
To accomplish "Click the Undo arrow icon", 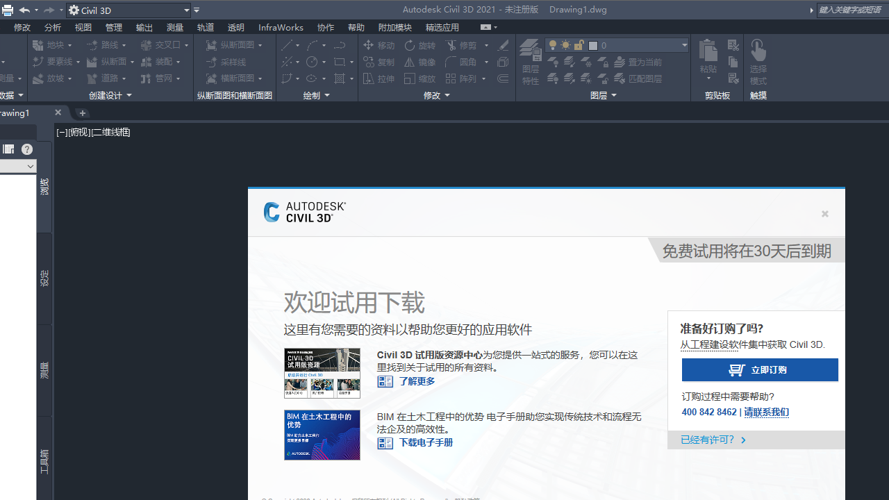I will pyautogui.click(x=24, y=10).
